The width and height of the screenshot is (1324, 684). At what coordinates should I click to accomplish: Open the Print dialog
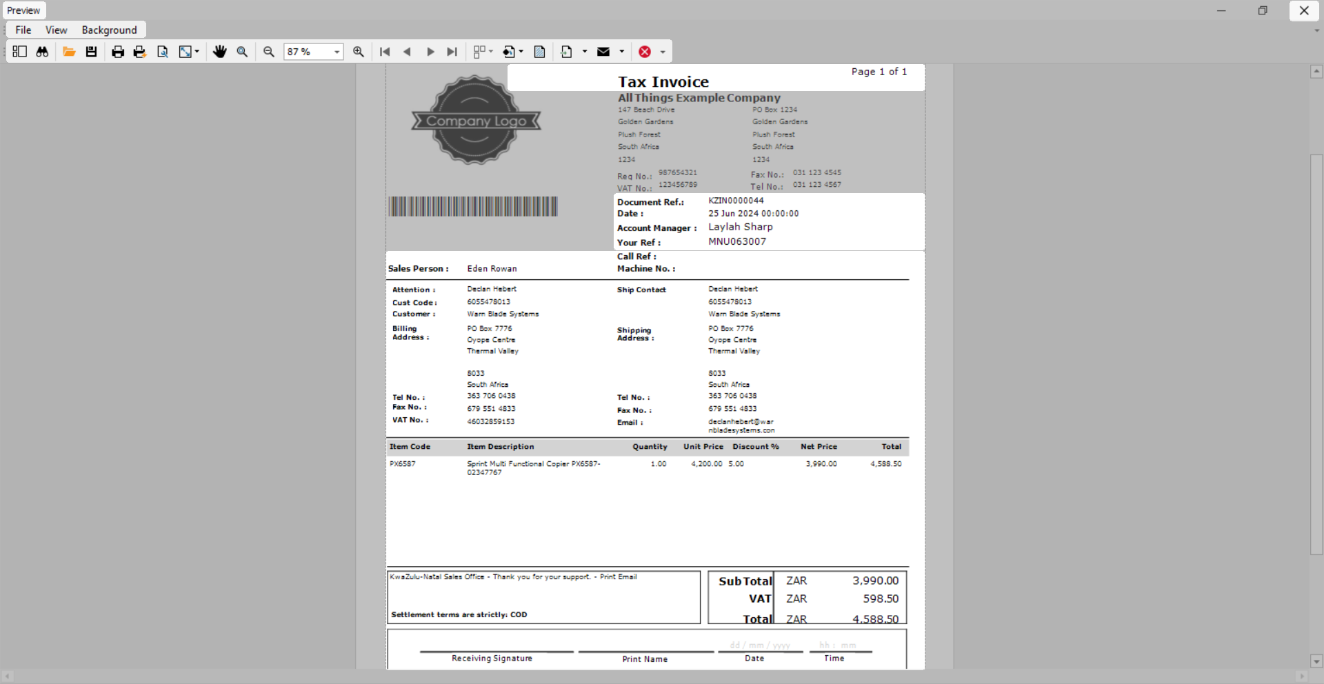118,52
